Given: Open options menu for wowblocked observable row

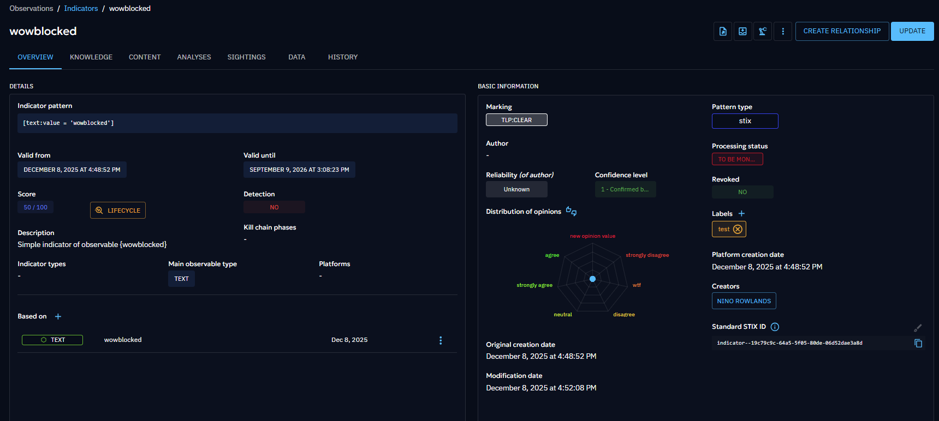Looking at the screenshot, I should click(x=441, y=340).
